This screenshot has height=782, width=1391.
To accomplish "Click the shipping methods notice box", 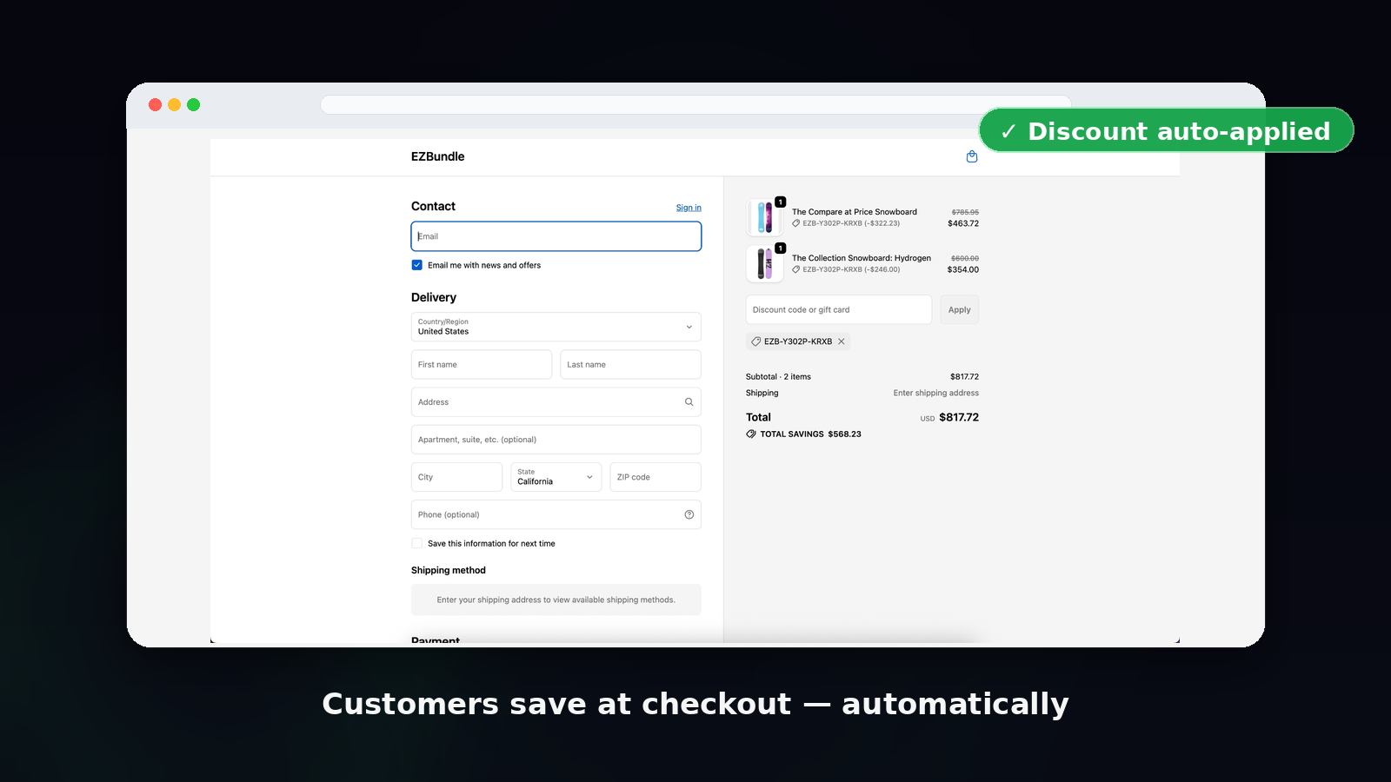I will tap(556, 600).
